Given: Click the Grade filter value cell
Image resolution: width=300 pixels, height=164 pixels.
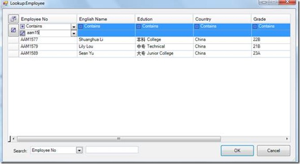Looking at the screenshot, I should pyautogui.click(x=271, y=33).
